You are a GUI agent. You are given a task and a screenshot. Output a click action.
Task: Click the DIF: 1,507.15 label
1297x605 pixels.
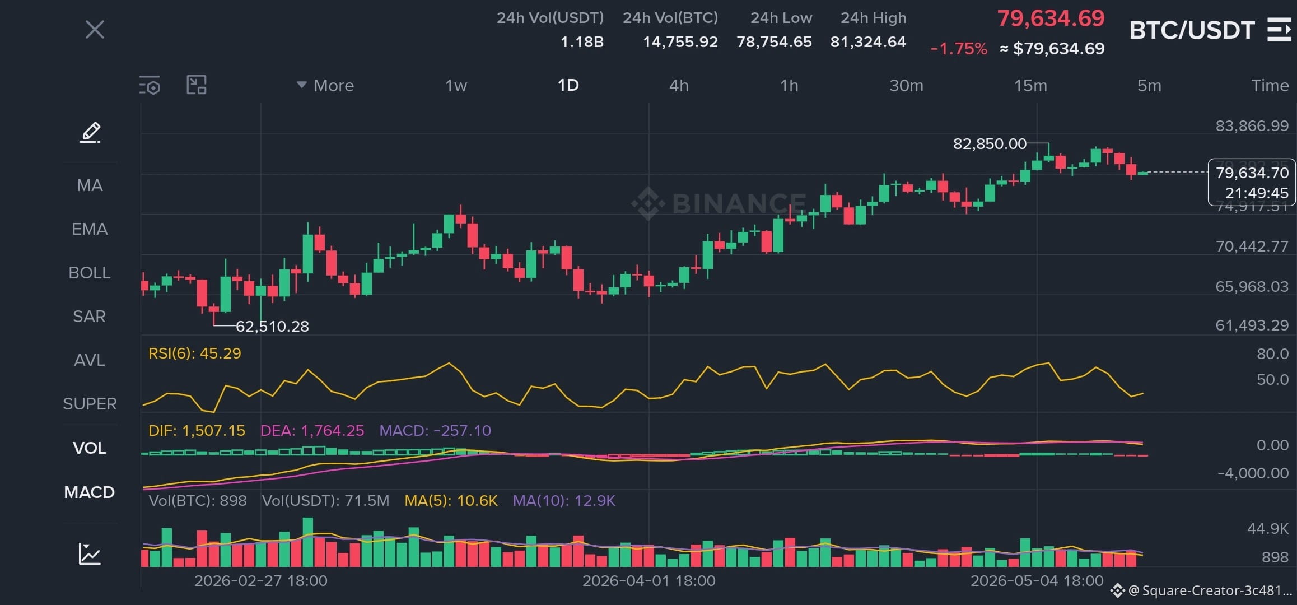(197, 431)
